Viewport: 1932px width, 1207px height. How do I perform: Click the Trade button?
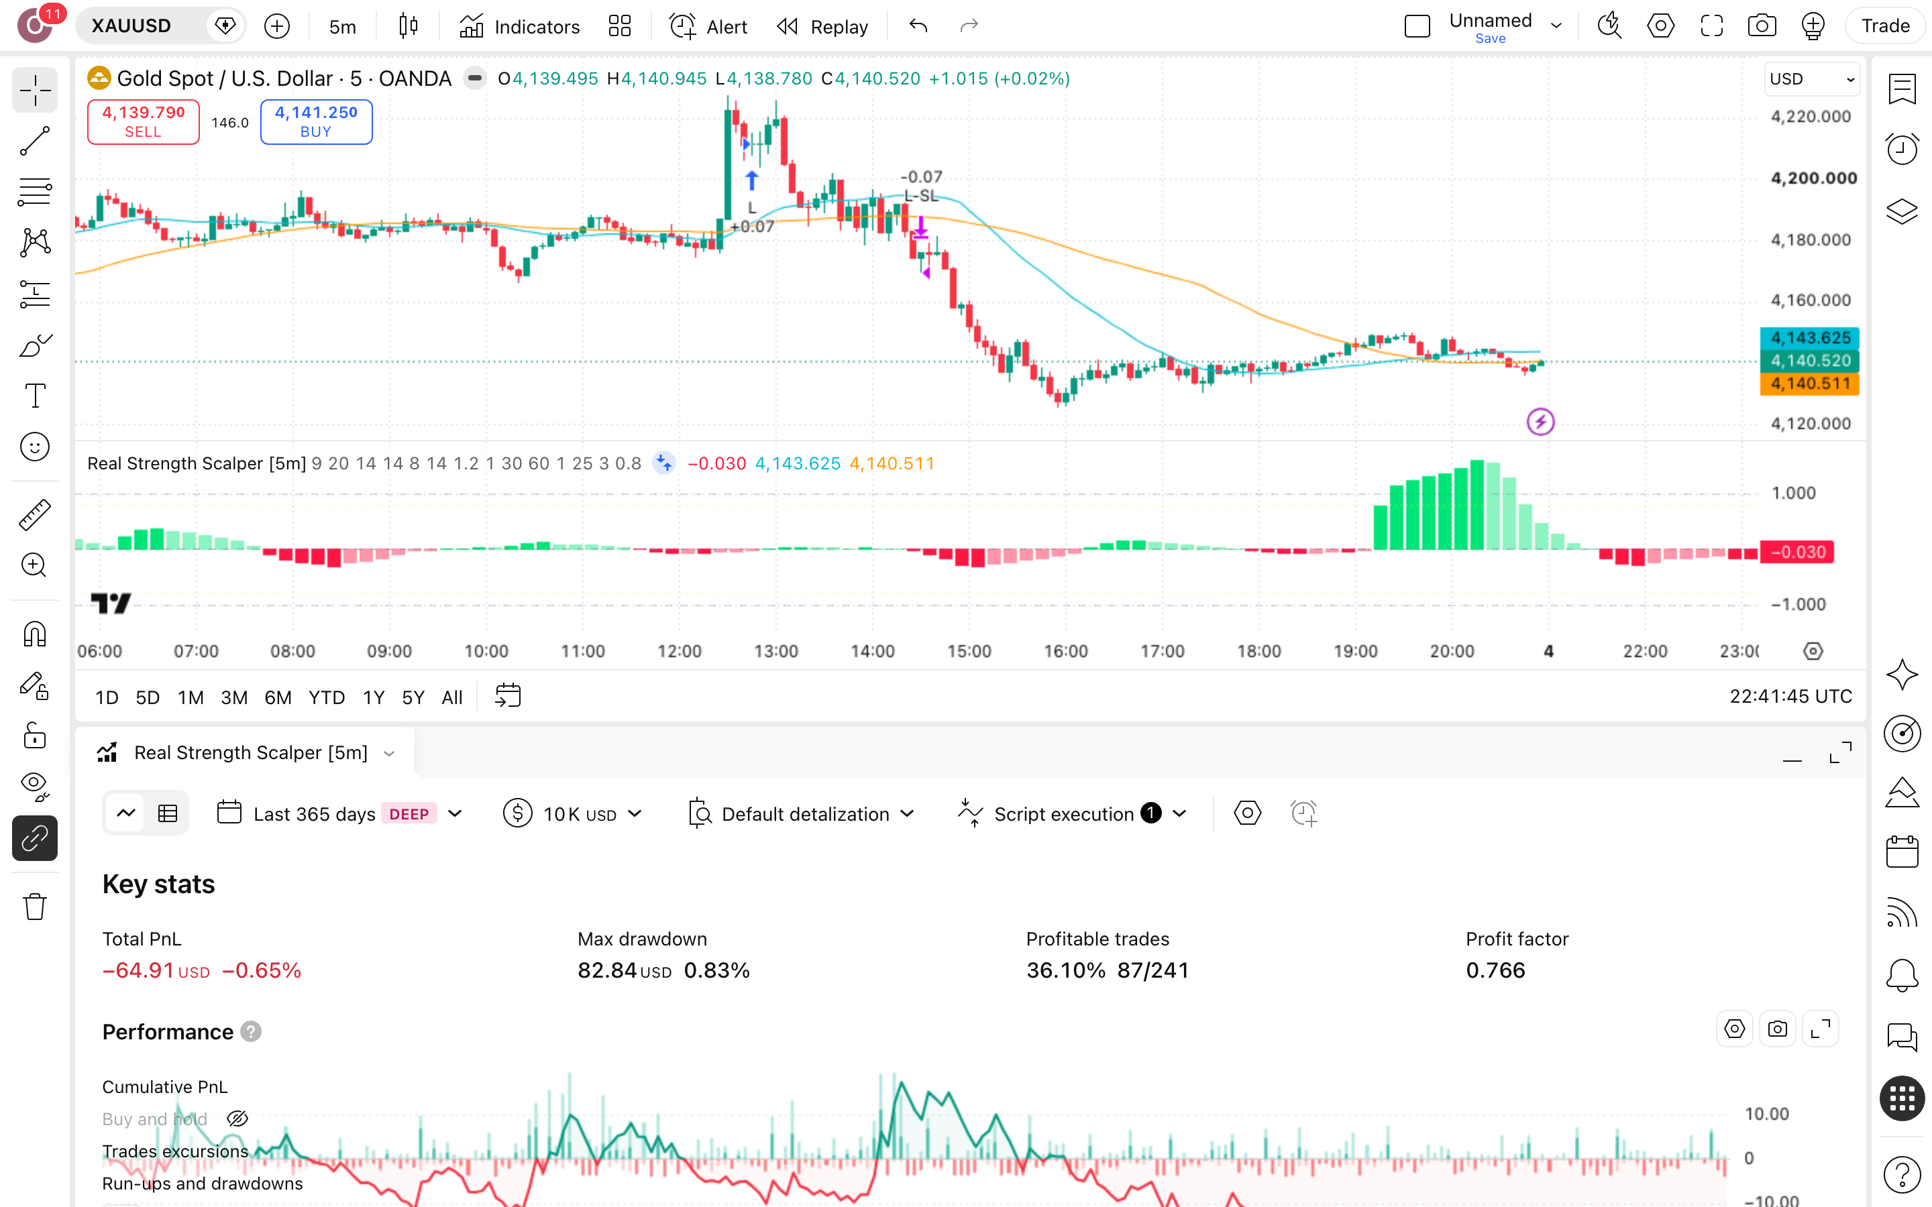[x=1885, y=26]
